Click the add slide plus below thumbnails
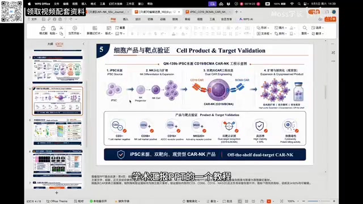363x204 pixels. 57,193
